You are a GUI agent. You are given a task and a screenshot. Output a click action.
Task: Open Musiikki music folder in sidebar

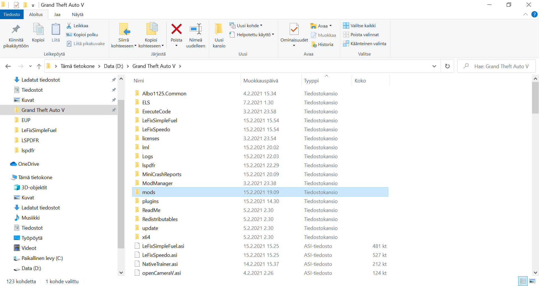tap(27, 218)
